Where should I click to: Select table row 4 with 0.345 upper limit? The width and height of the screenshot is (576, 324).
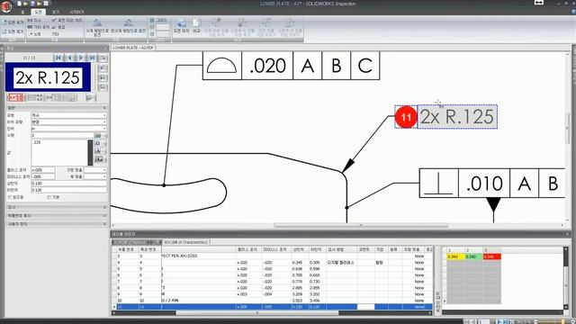273,263
